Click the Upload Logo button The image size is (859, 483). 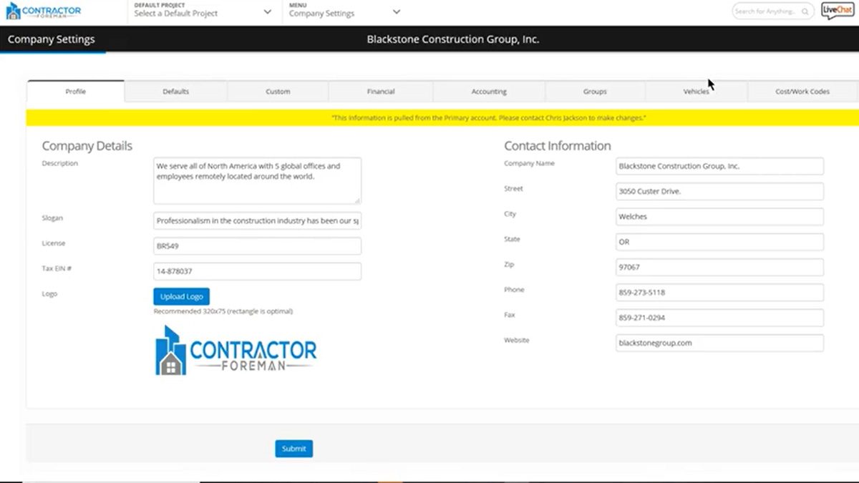pyautogui.click(x=181, y=296)
